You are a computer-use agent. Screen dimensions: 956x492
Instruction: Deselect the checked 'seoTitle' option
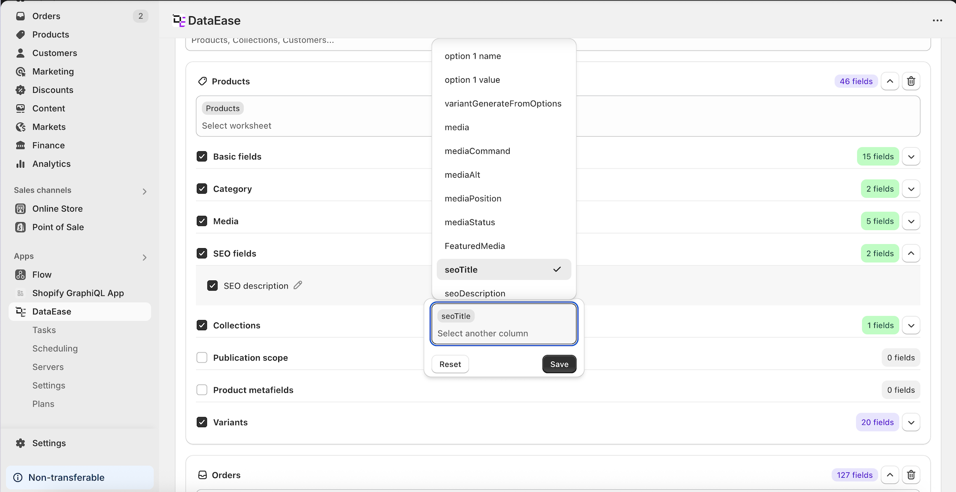click(504, 269)
